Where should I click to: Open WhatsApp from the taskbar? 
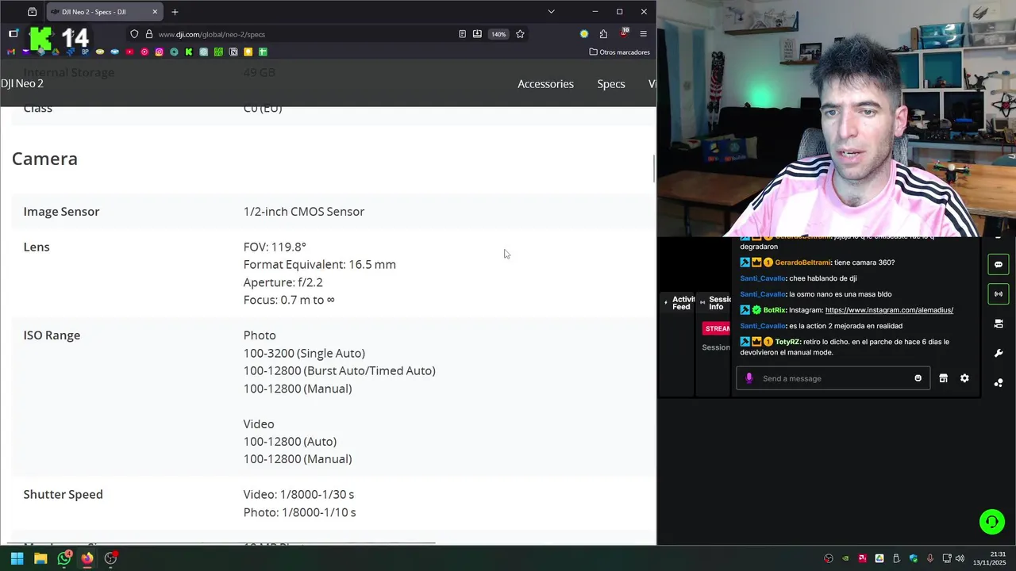click(64, 558)
